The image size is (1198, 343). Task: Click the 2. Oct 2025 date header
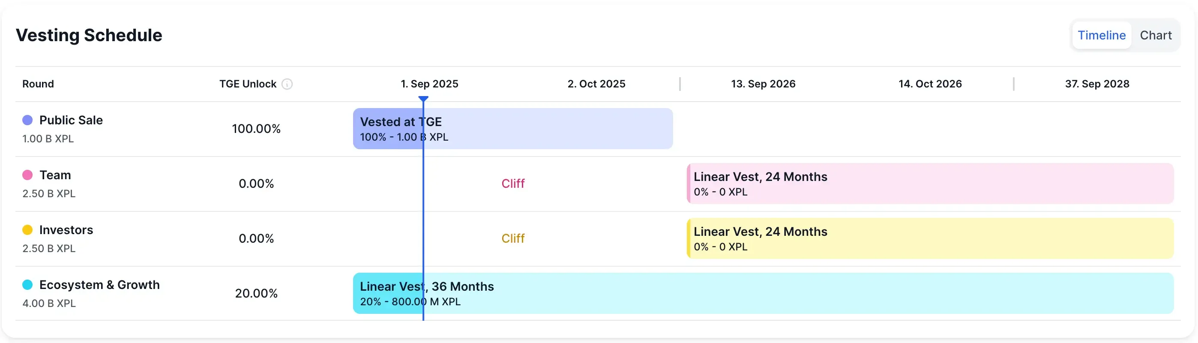(596, 84)
